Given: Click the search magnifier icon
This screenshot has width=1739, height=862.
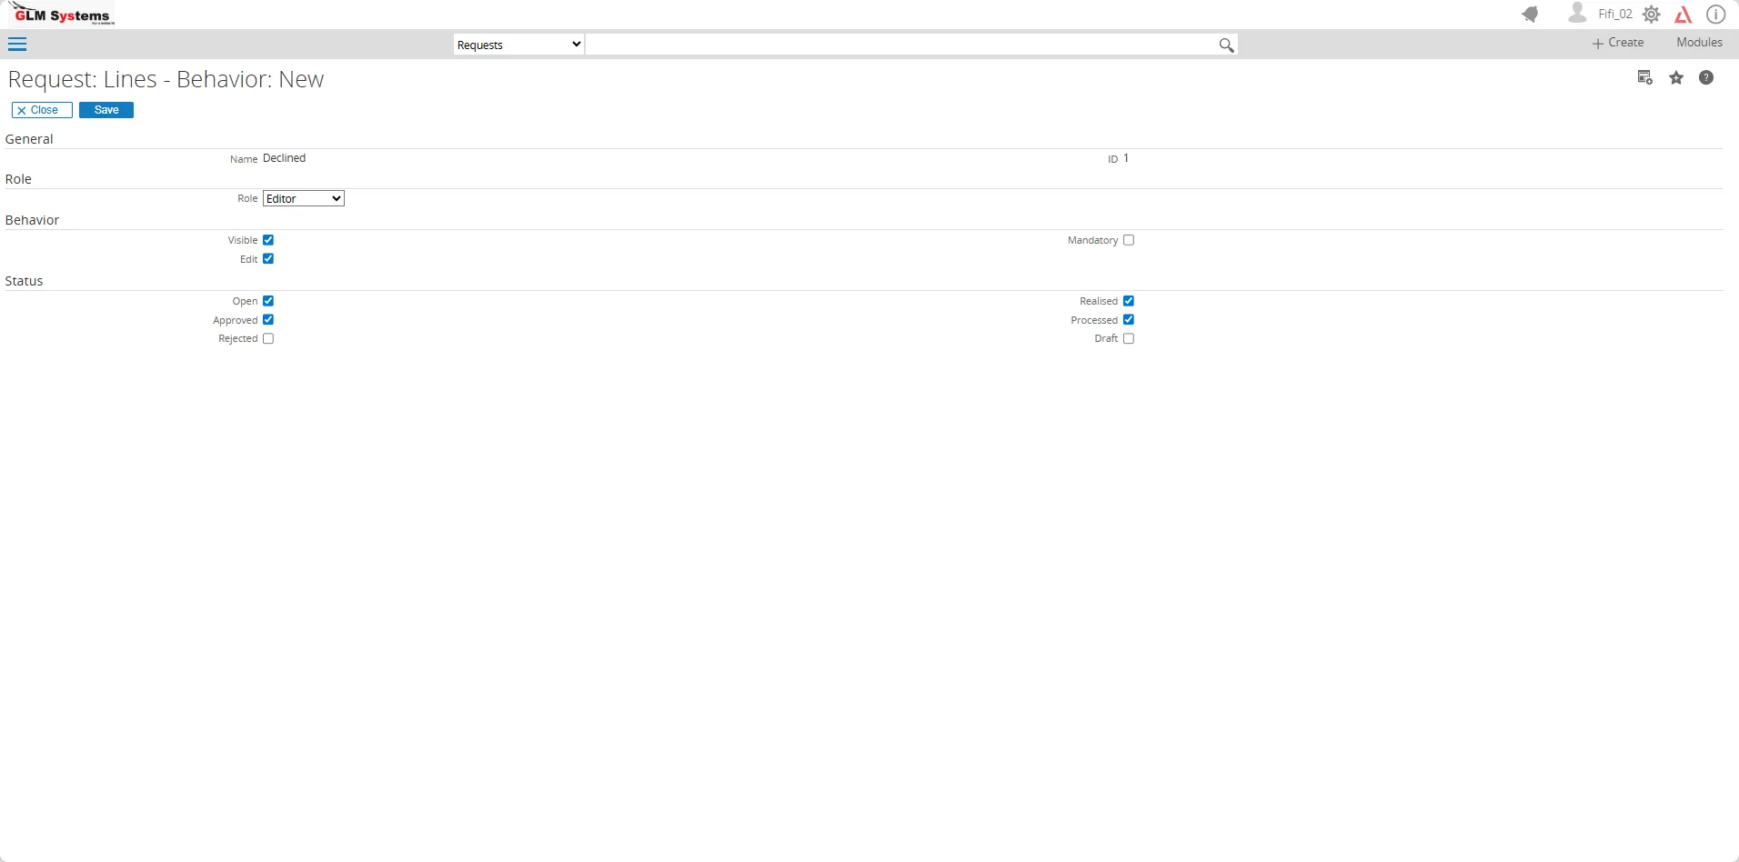Looking at the screenshot, I should 1226,45.
